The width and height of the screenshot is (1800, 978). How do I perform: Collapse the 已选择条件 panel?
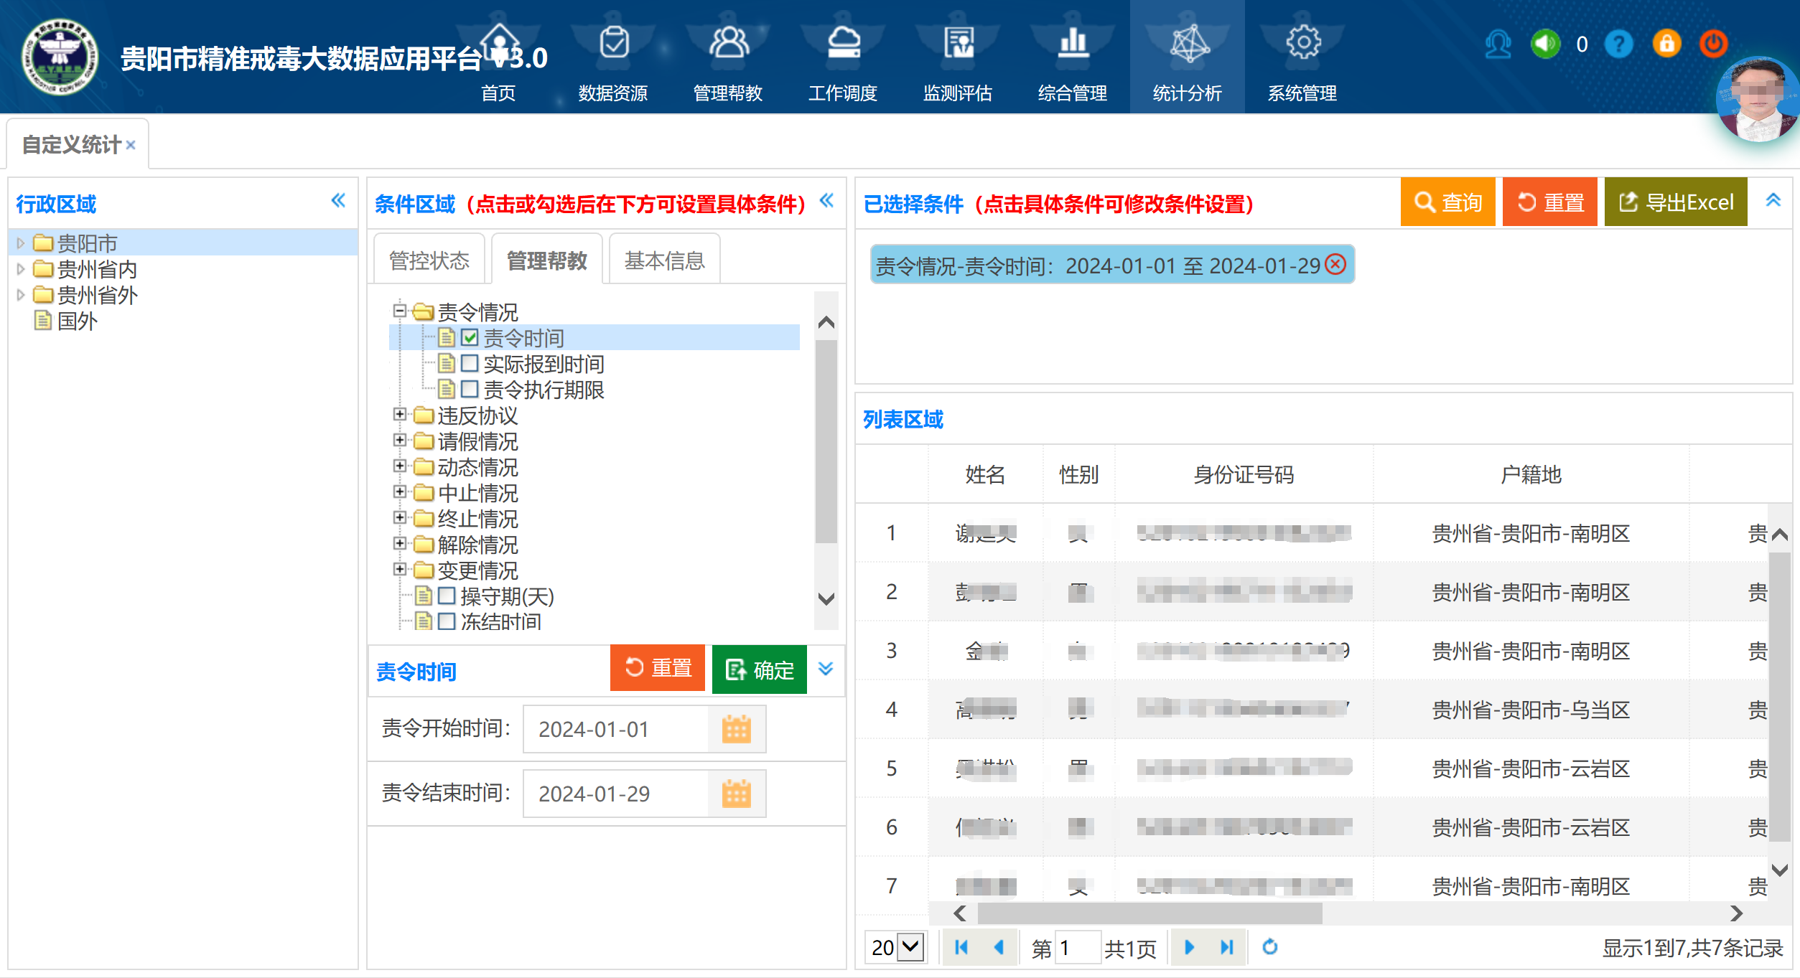[1773, 201]
